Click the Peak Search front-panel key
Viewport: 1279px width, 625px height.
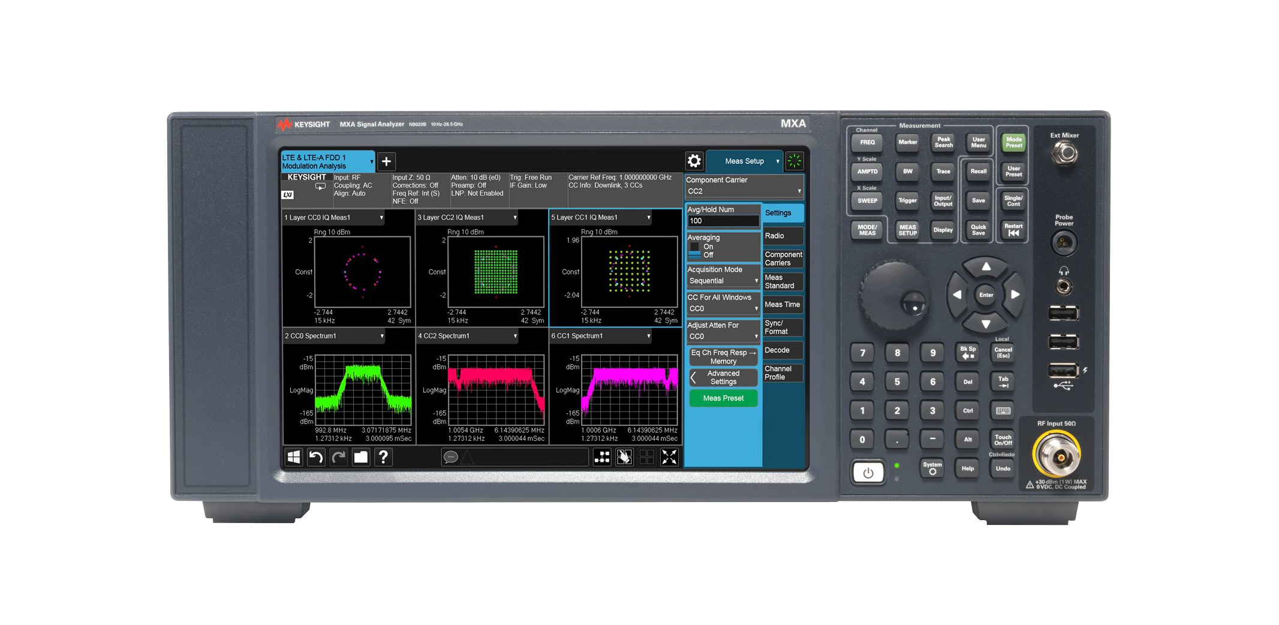(943, 142)
